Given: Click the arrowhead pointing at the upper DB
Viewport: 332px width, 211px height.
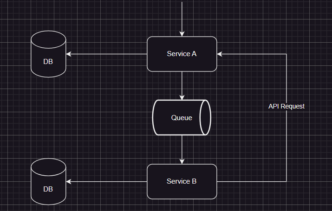Looking at the screenshot, I should click(69, 54).
